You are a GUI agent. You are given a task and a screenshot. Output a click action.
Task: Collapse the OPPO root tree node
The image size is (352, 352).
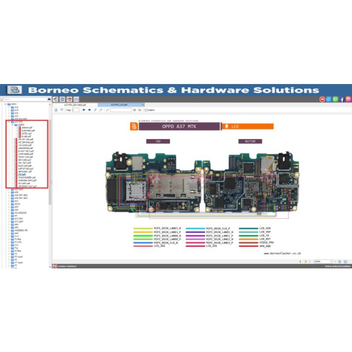click(6, 104)
